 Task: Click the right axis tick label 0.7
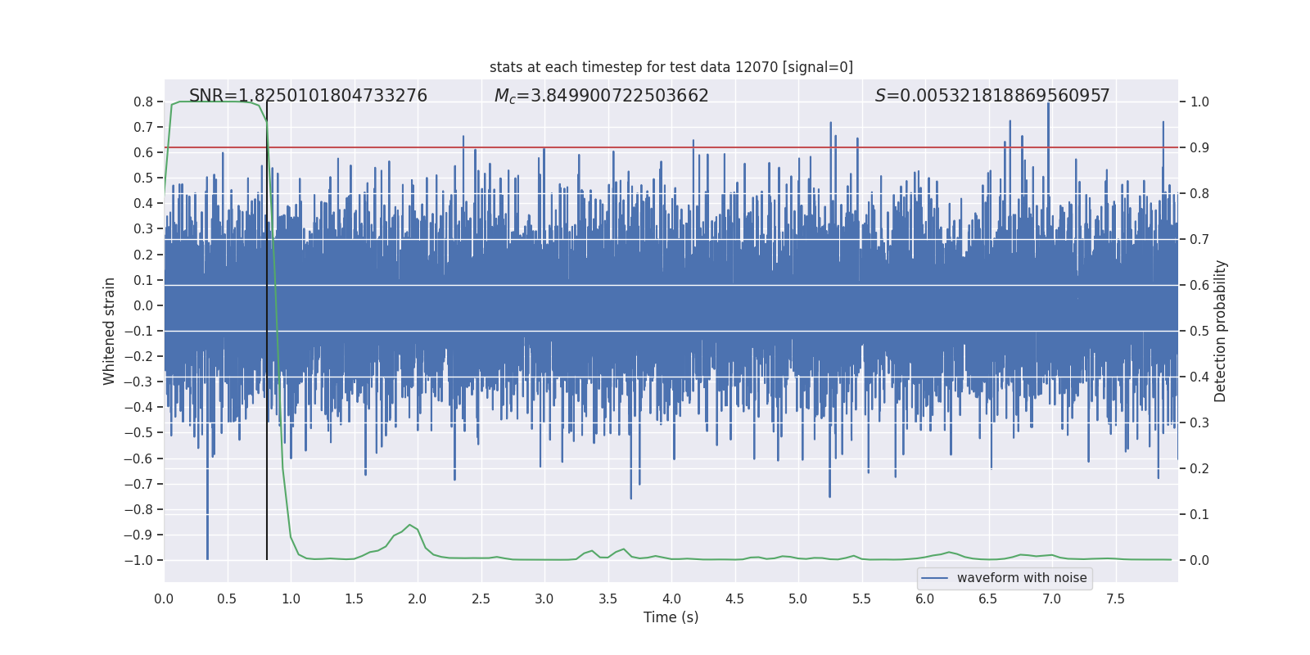(1199, 239)
